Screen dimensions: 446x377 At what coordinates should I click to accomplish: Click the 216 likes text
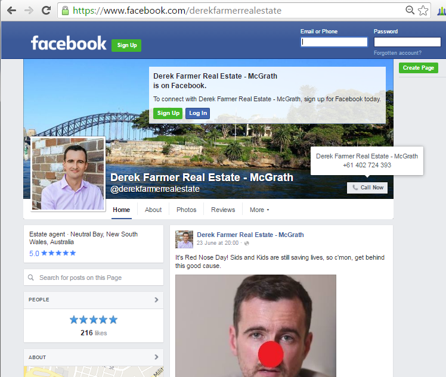click(94, 333)
